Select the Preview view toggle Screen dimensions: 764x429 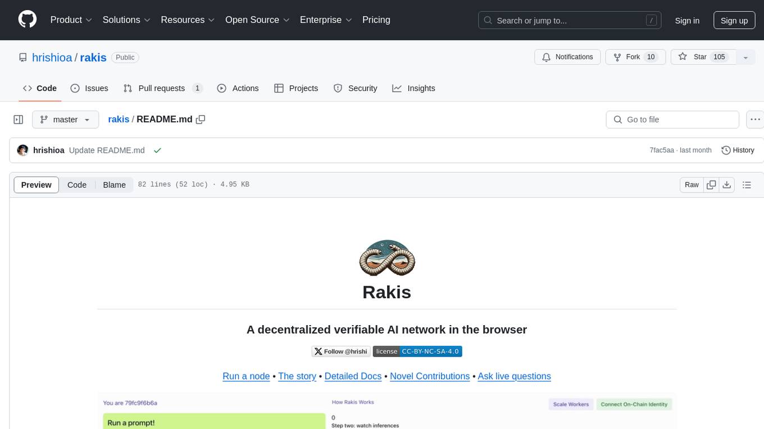37,185
